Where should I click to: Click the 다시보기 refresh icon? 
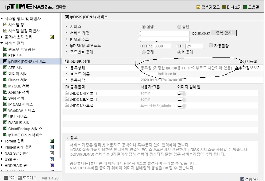tap(224, 7)
